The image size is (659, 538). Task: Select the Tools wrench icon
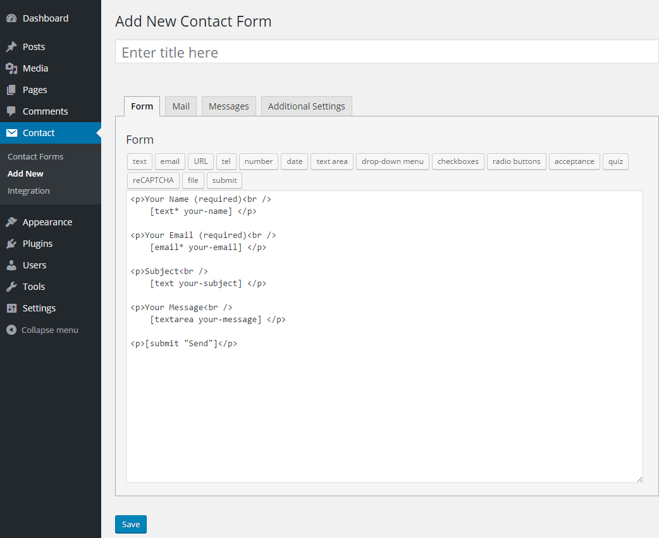point(13,286)
